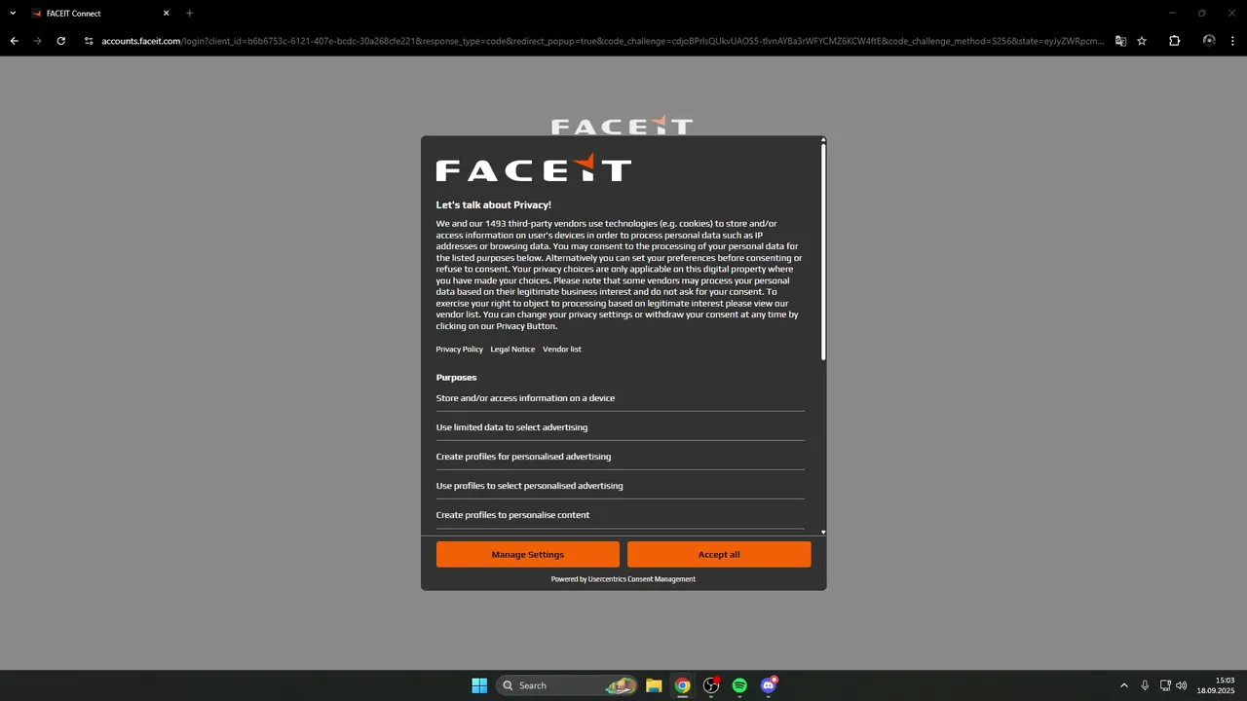This screenshot has height=701, width=1247.
Task: Open Spotify from the taskbar
Action: coord(739,685)
